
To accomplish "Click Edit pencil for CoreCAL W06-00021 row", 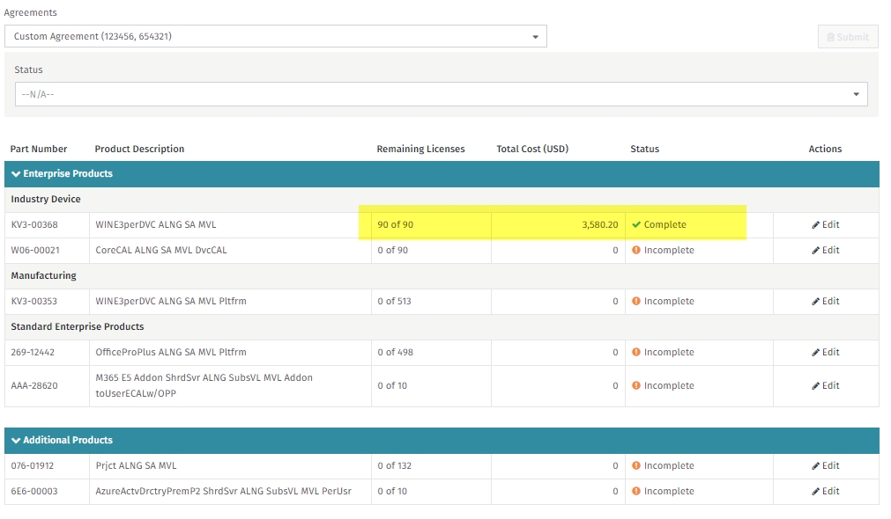I will pos(825,250).
